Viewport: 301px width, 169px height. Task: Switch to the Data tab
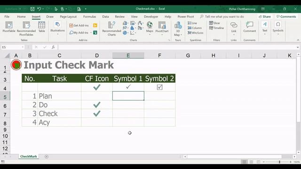(x=105, y=17)
